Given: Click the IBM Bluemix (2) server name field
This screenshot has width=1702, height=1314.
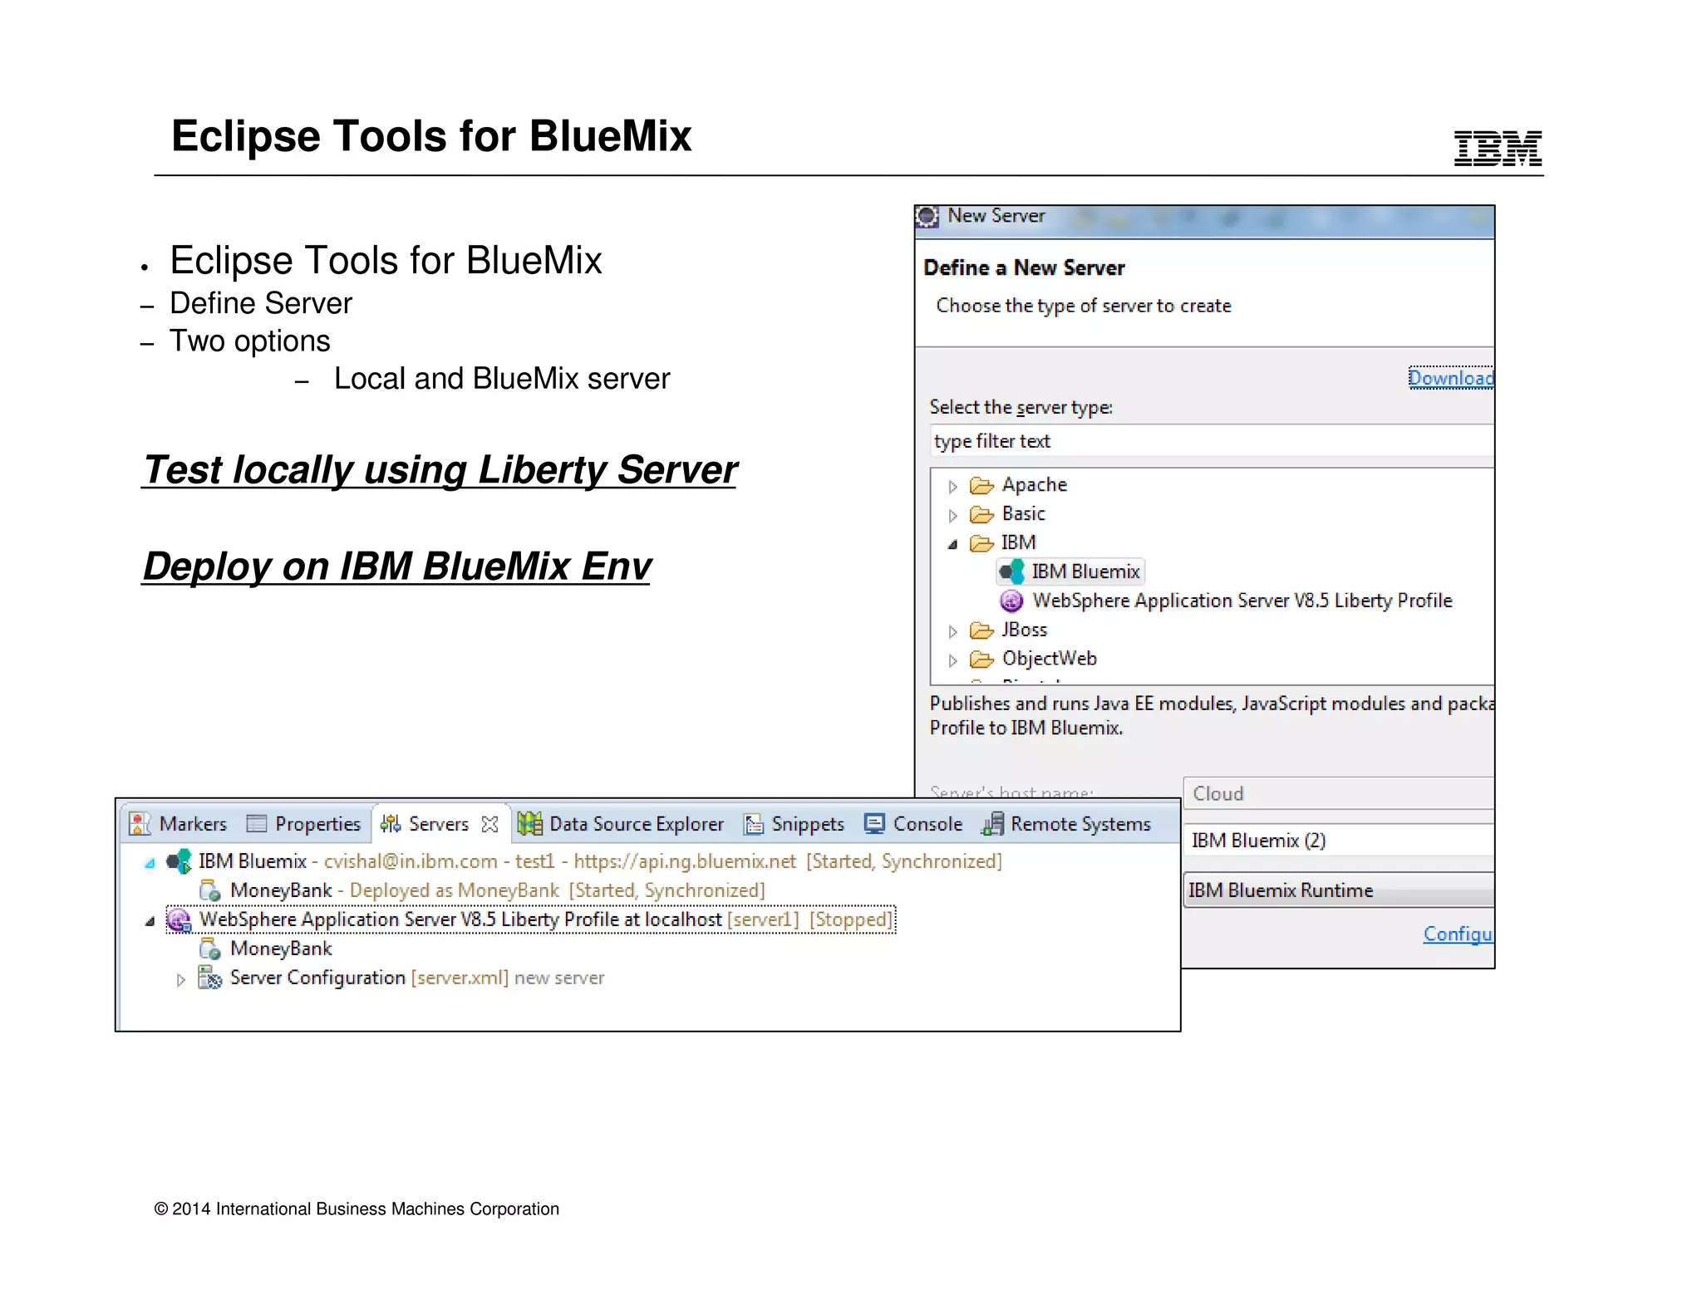Looking at the screenshot, I should [1339, 841].
